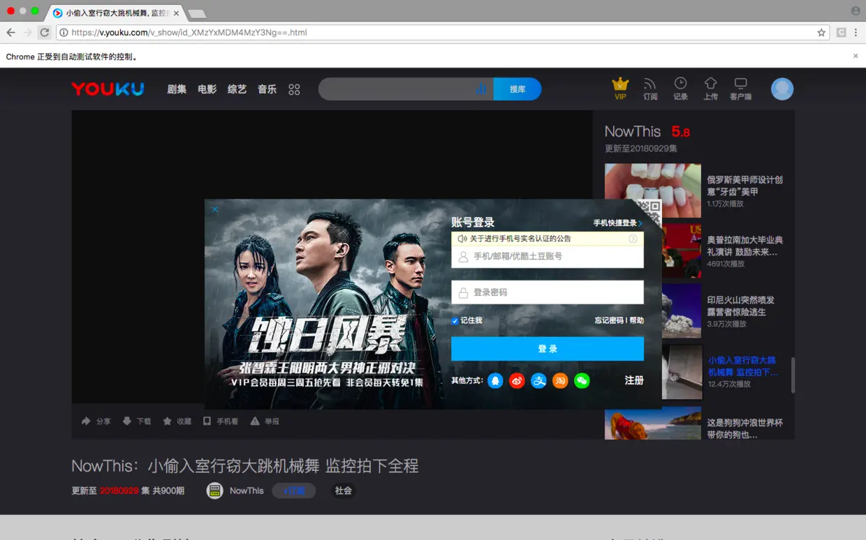Click the 手机/邮箱/优酷土豆账号 account field
This screenshot has height=540, width=866.
point(548,257)
